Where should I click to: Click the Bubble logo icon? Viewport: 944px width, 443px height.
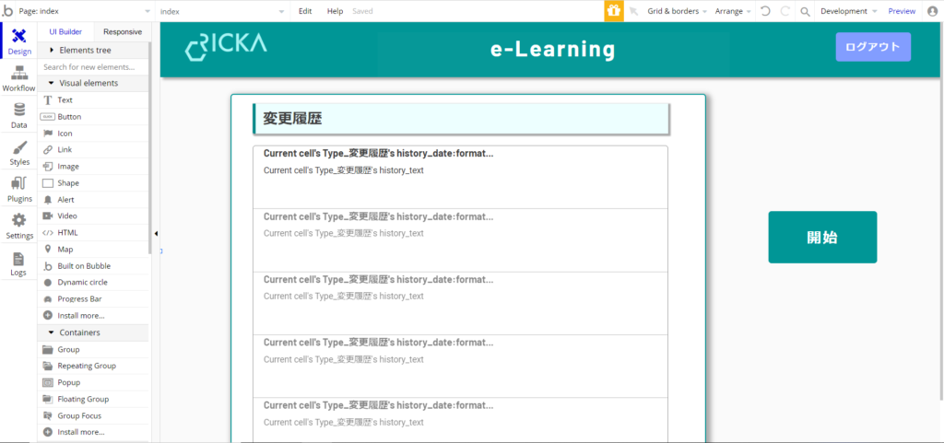[x=7, y=11]
